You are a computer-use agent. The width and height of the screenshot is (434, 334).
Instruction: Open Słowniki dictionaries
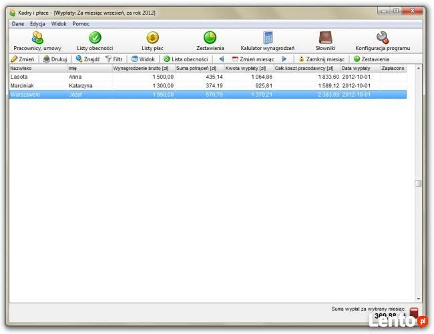coord(325,41)
